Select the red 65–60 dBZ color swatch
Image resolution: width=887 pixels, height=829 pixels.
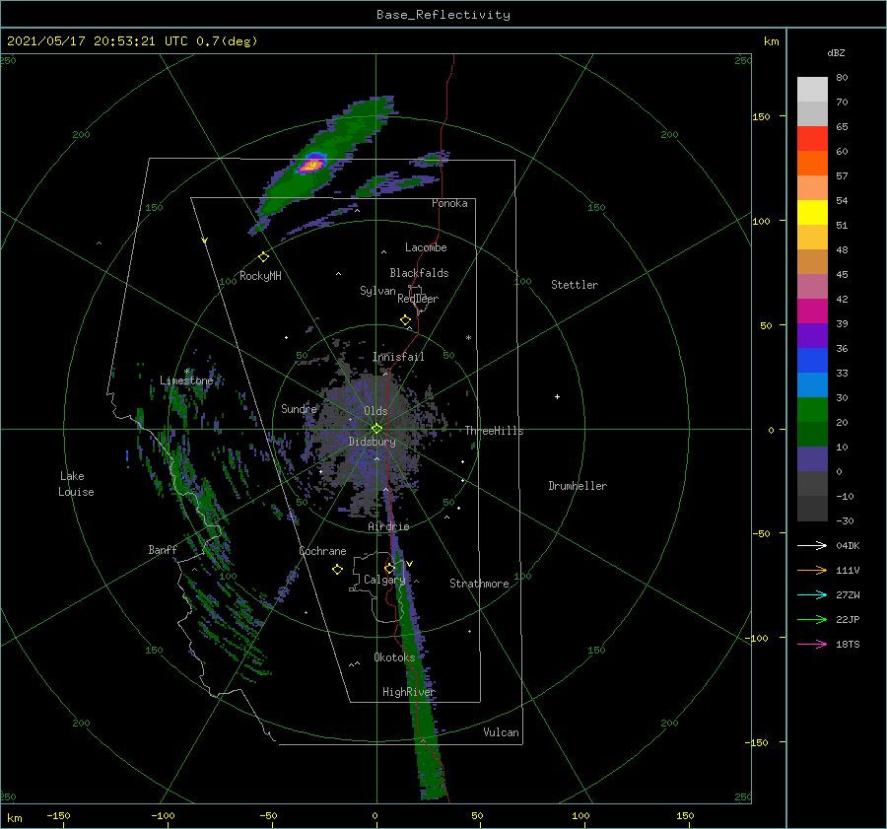812,138
